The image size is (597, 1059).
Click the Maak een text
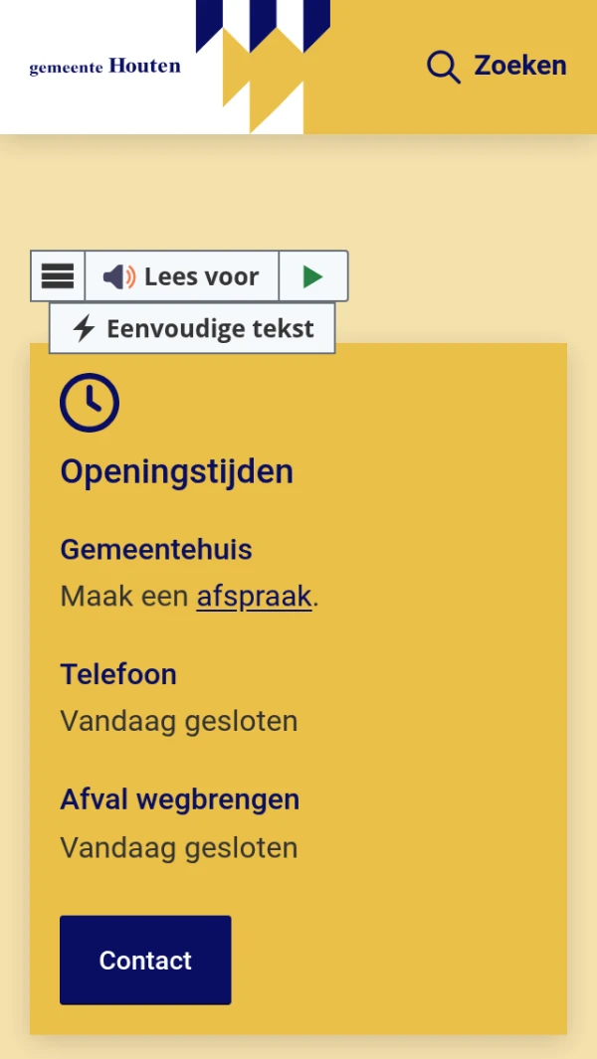click(x=124, y=597)
